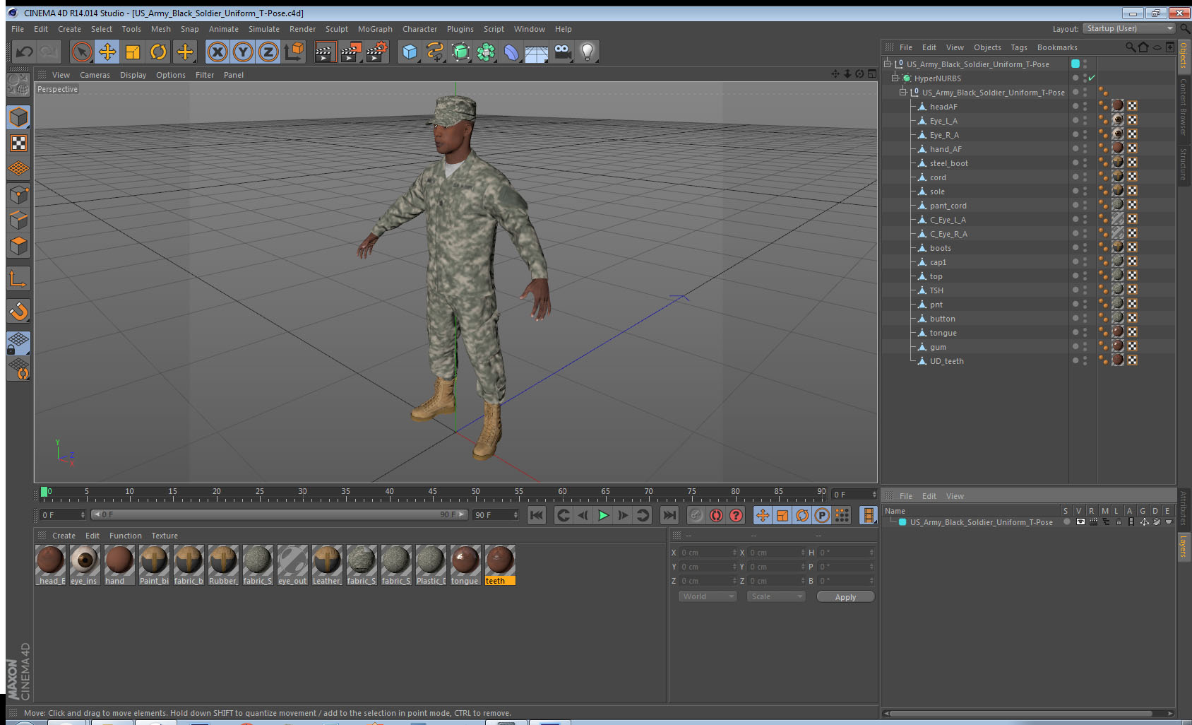Open the Mesh menu
The height and width of the screenshot is (725, 1192).
tap(161, 29)
